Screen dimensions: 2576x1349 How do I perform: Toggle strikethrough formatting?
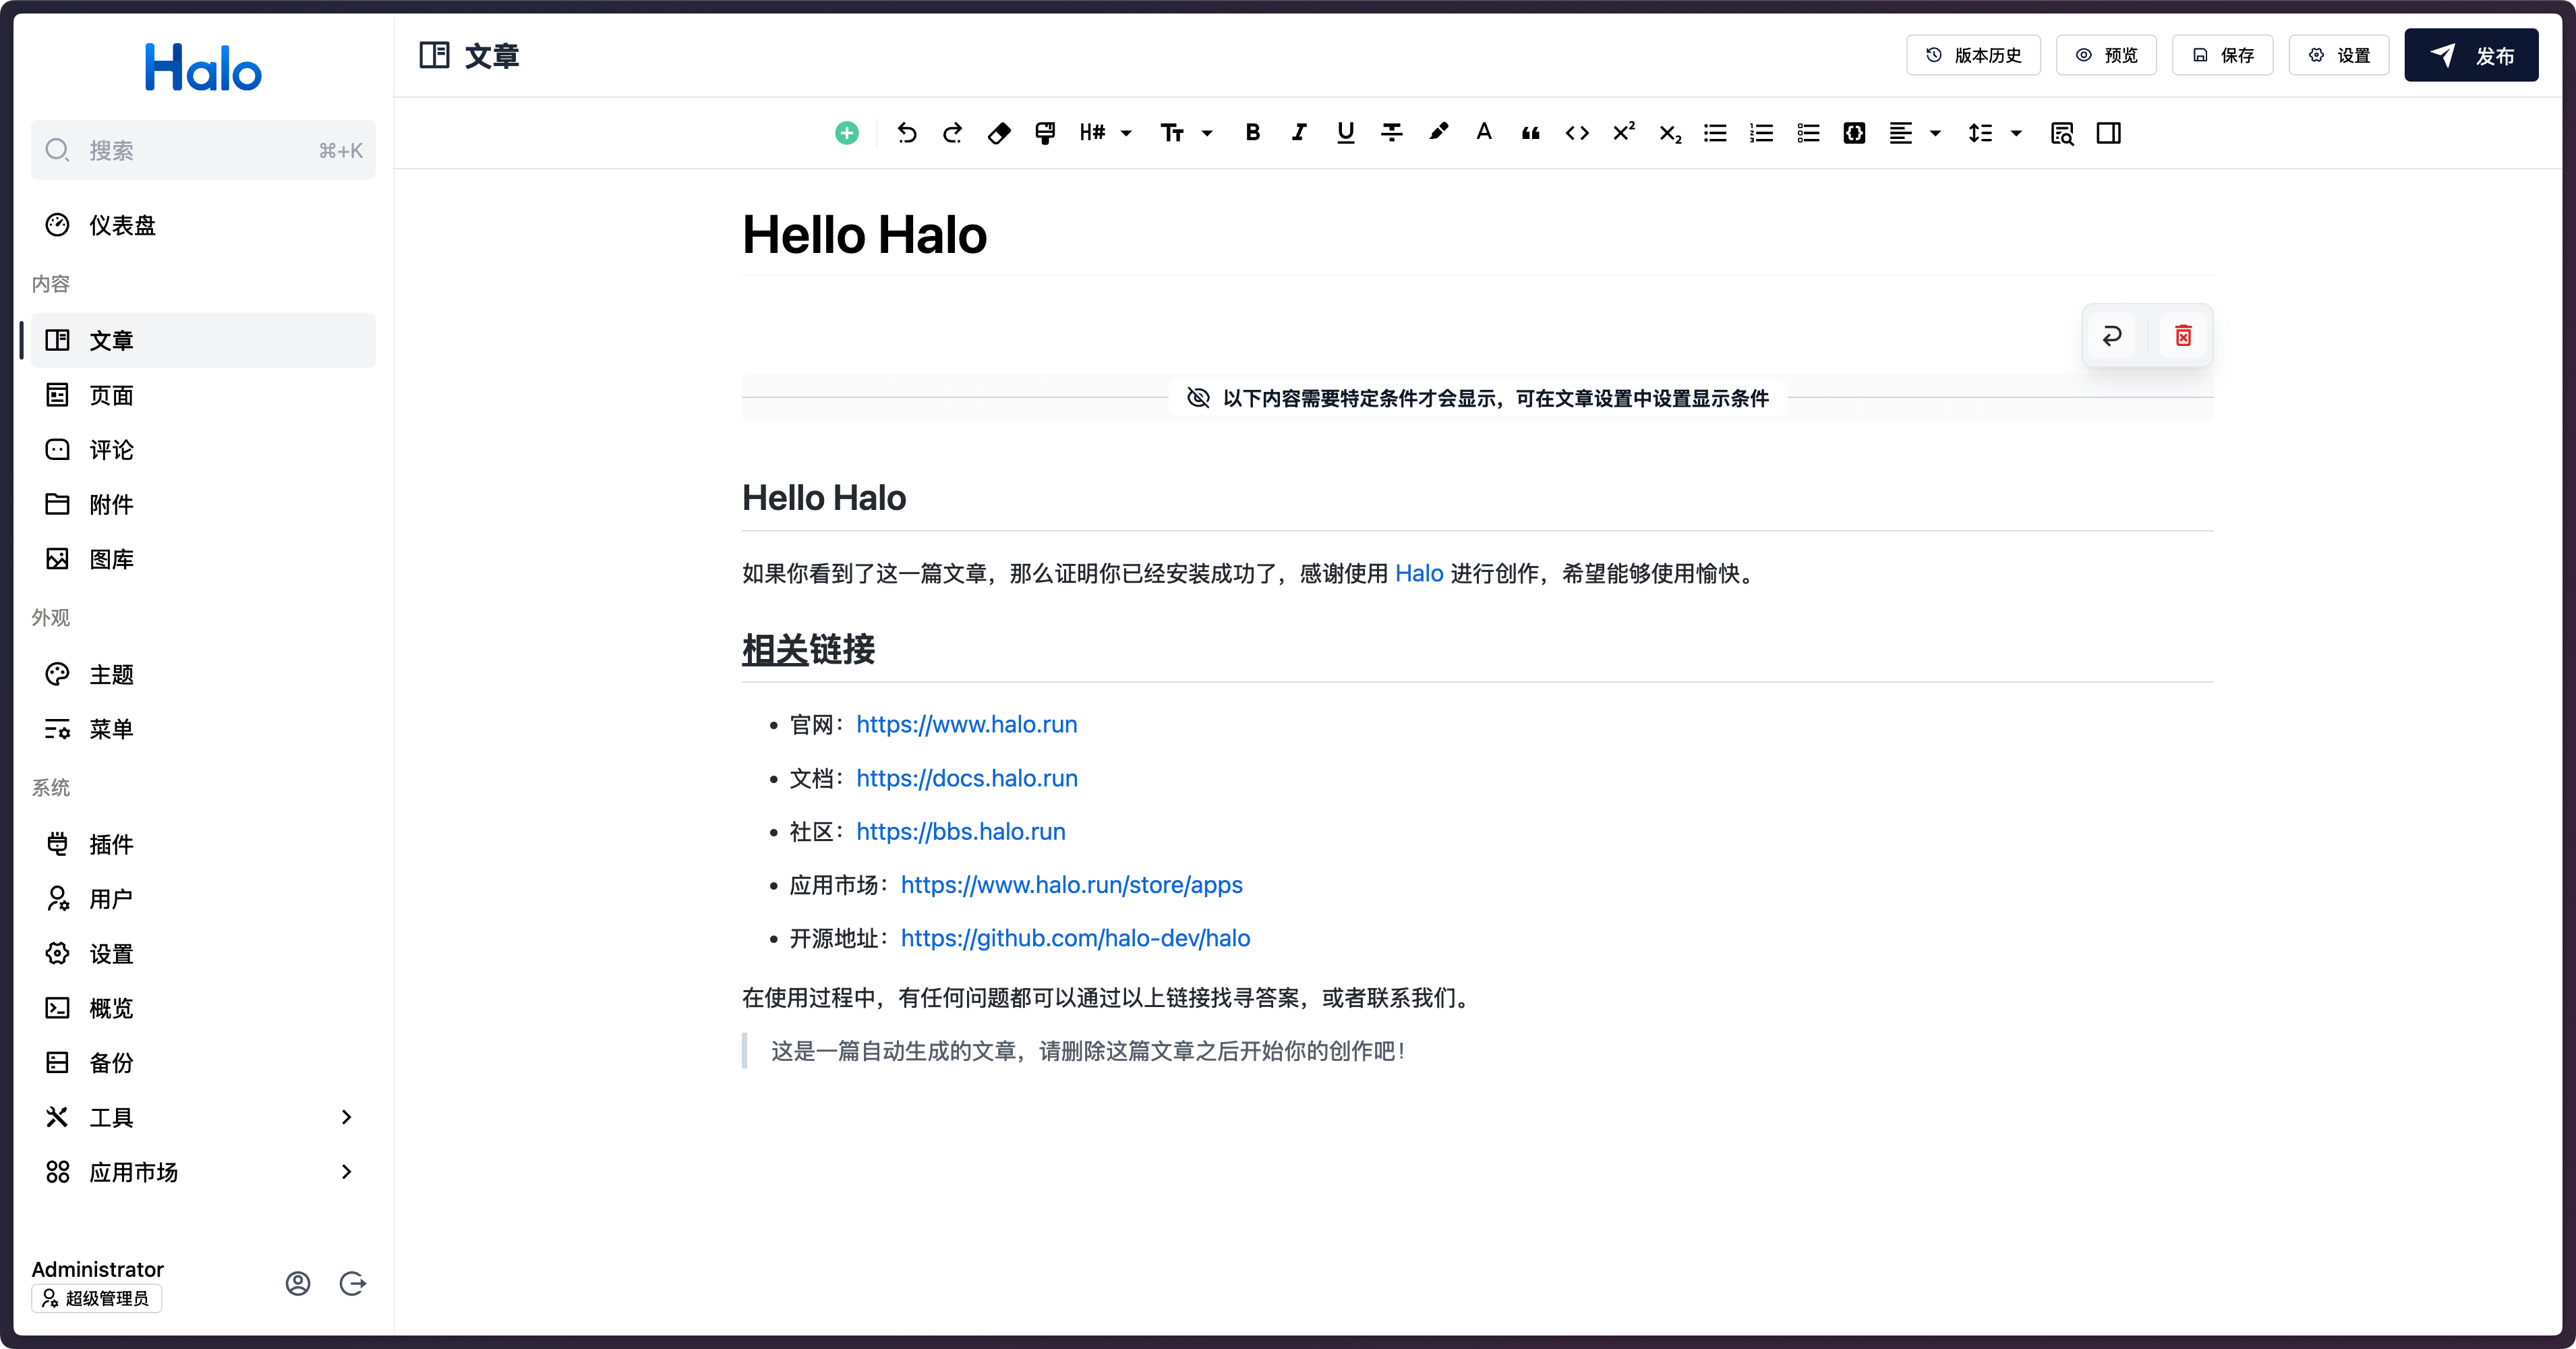(x=1391, y=133)
